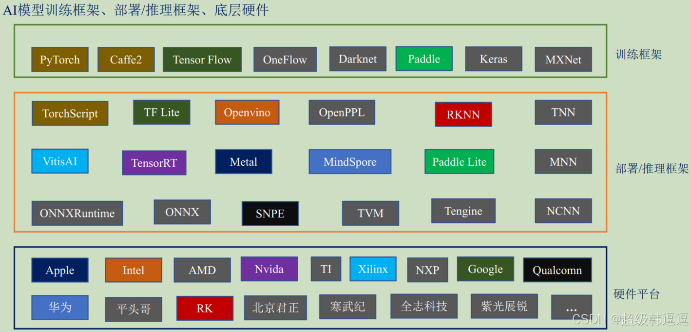Click the Keras box
This screenshot has width=691, height=332.
tap(494, 59)
